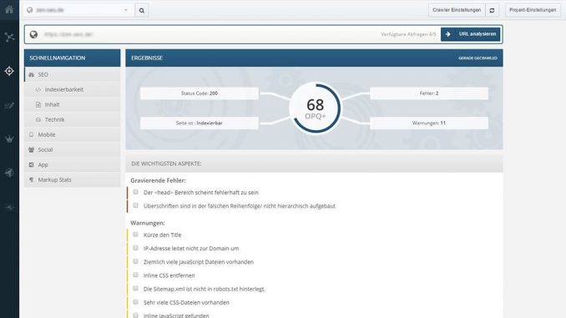Screen dimensions: 566x318
Task: Select the crosshair focus icon in sidebar
Action: (9, 71)
